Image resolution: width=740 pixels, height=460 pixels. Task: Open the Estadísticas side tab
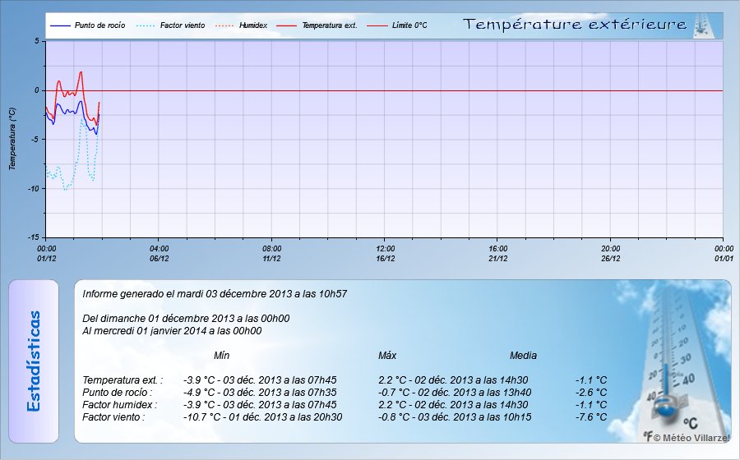click(34, 361)
